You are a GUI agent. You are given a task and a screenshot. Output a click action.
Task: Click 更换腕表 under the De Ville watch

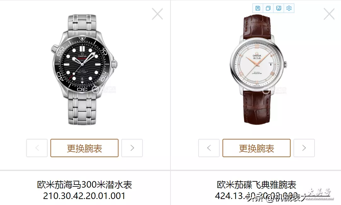click(257, 148)
